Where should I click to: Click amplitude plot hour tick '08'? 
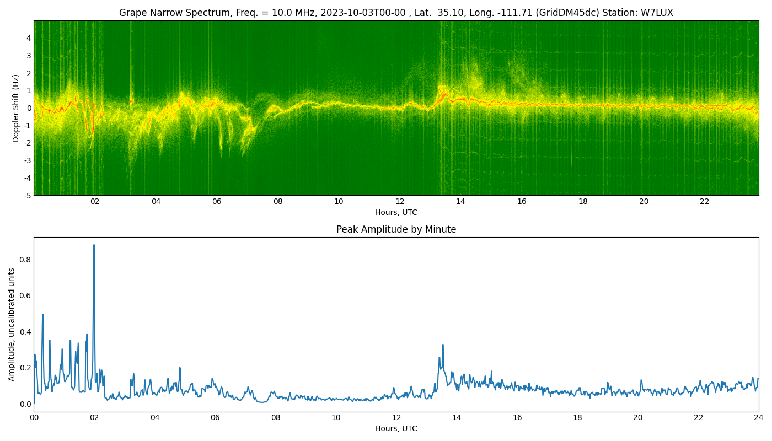tap(276, 418)
